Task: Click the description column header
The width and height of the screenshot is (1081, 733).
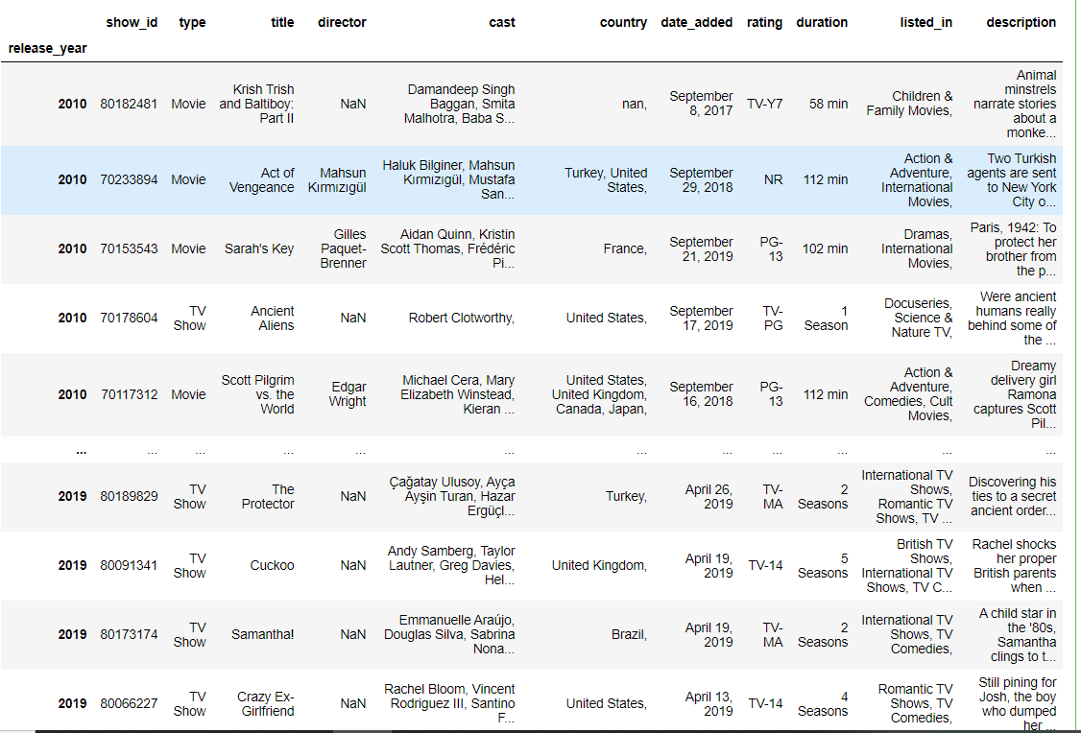Action: pyautogui.click(x=1021, y=22)
